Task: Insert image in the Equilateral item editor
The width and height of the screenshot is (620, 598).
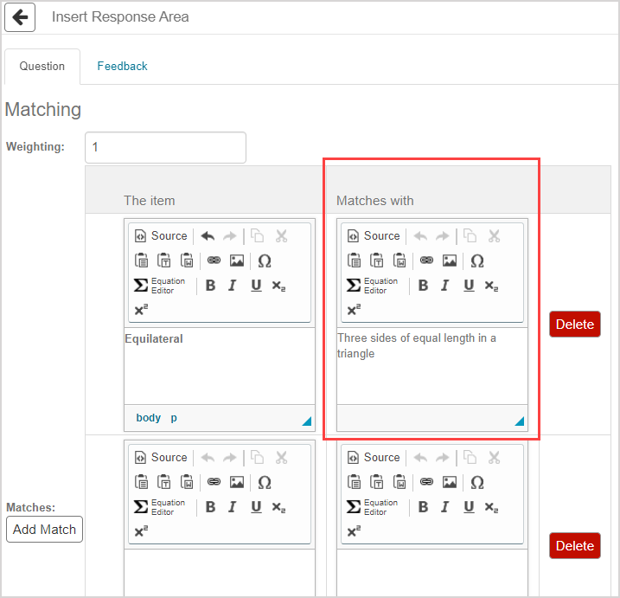Action: click(x=237, y=260)
